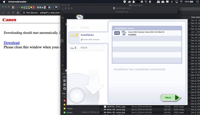Screen dimensions: 200x115
Task: Click the pdisp01.c-wss.com address field
Action: (x=50, y=13)
